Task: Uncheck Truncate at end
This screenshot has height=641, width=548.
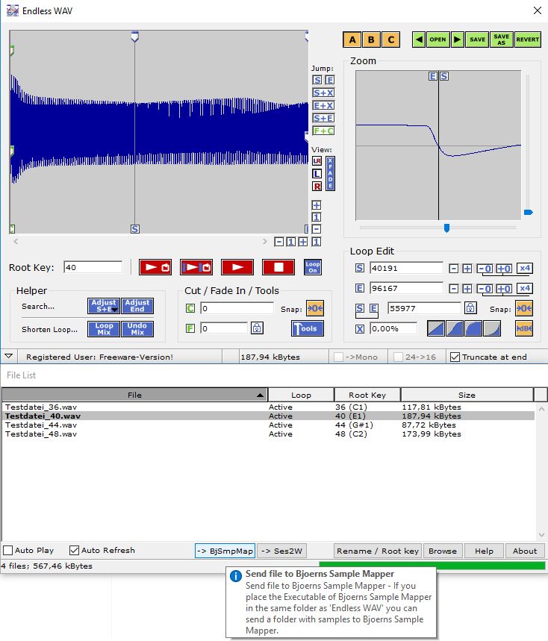Action: coord(455,357)
